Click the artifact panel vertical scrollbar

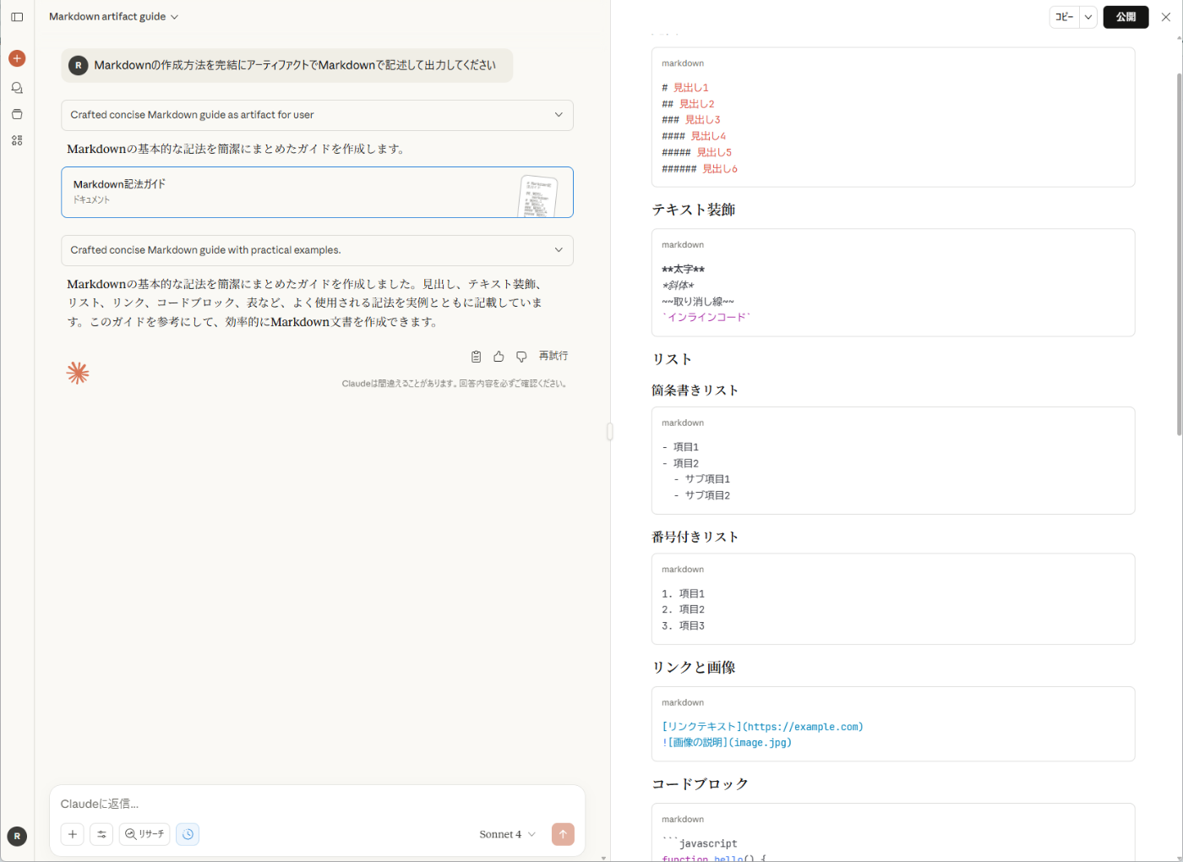pyautogui.click(x=1179, y=254)
